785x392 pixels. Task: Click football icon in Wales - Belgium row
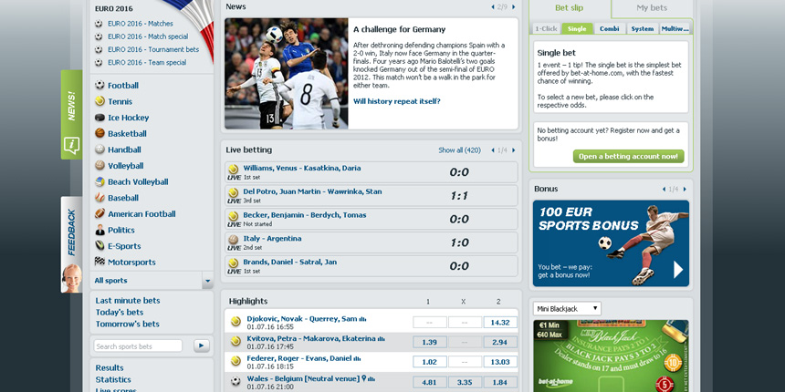pos(235,381)
